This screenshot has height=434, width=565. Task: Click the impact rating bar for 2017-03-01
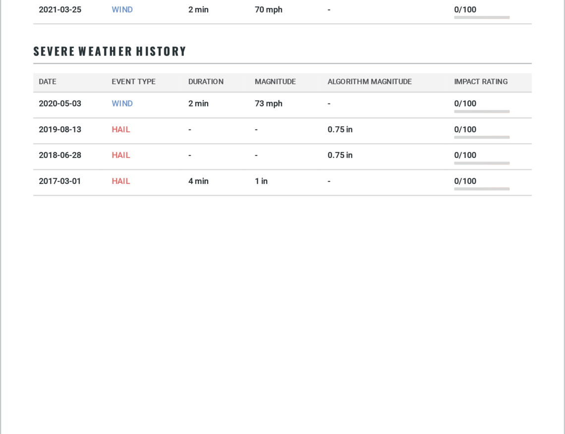click(x=482, y=189)
